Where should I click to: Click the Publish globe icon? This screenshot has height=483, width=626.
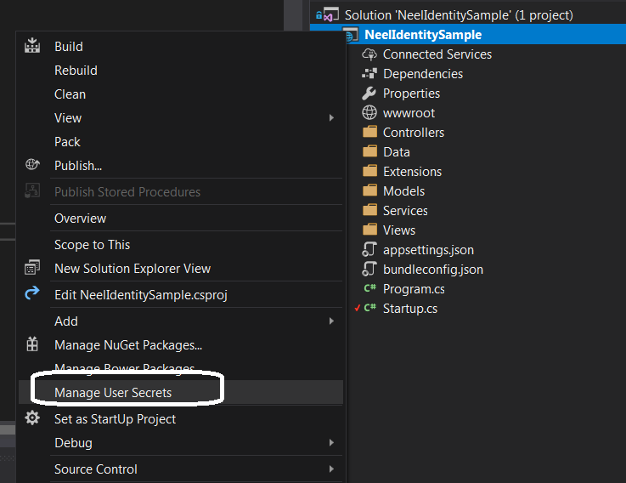32,165
